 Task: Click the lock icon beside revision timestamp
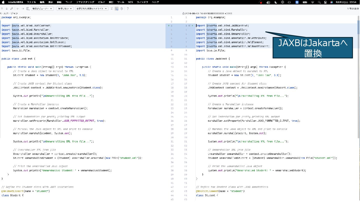point(183,13)
